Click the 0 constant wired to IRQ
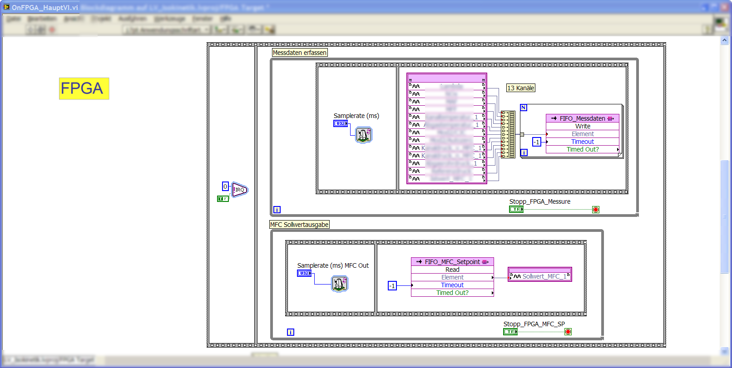The width and height of the screenshot is (732, 368). (x=225, y=186)
